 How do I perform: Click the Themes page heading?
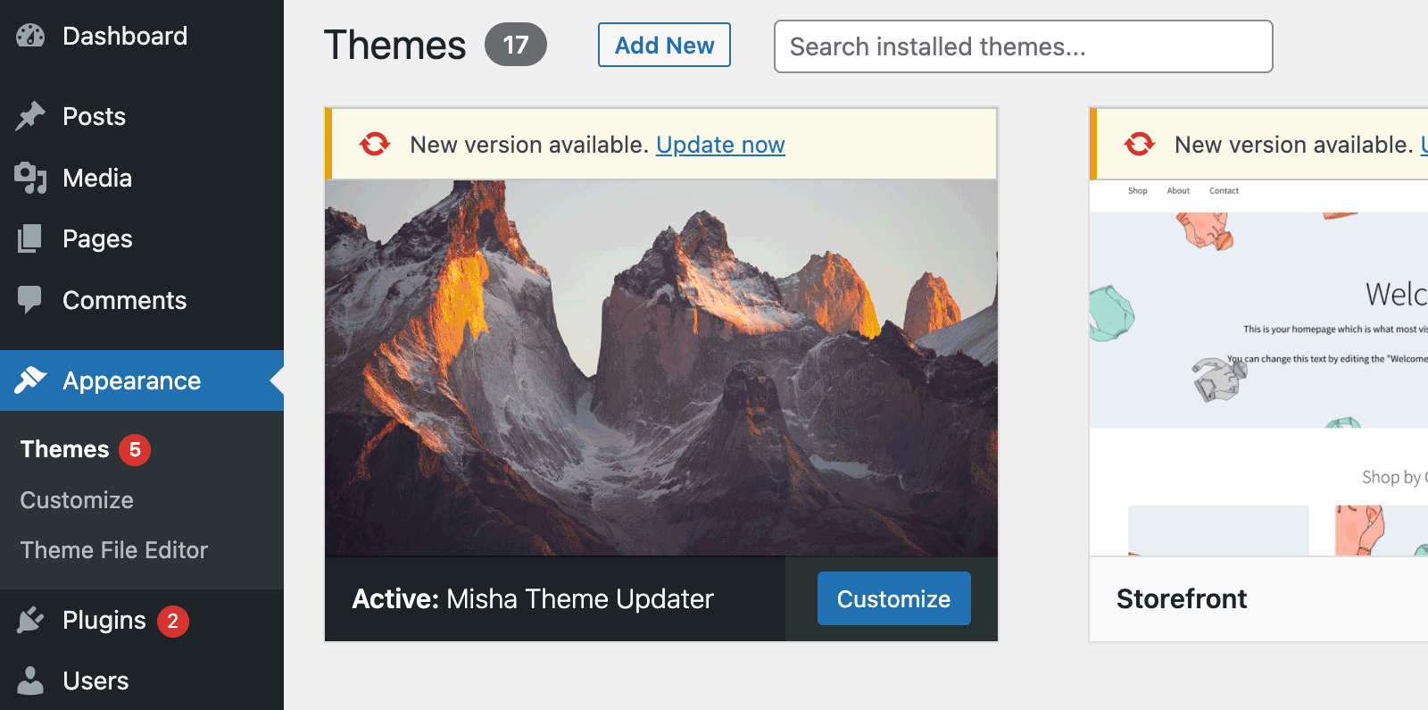(x=394, y=45)
